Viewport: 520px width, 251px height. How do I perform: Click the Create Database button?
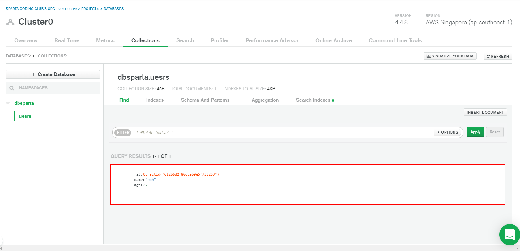[x=53, y=74]
